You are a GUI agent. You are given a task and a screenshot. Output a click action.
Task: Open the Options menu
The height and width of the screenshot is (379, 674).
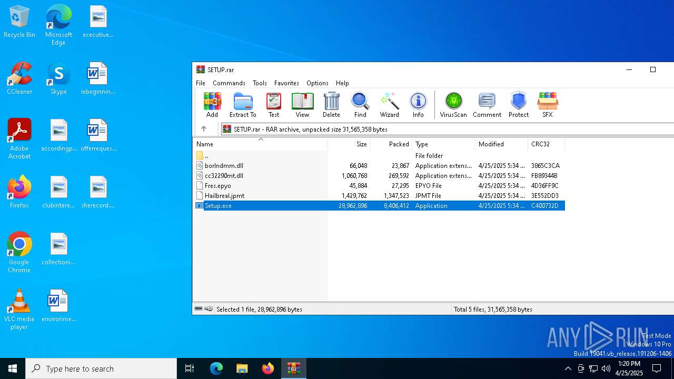click(x=318, y=83)
